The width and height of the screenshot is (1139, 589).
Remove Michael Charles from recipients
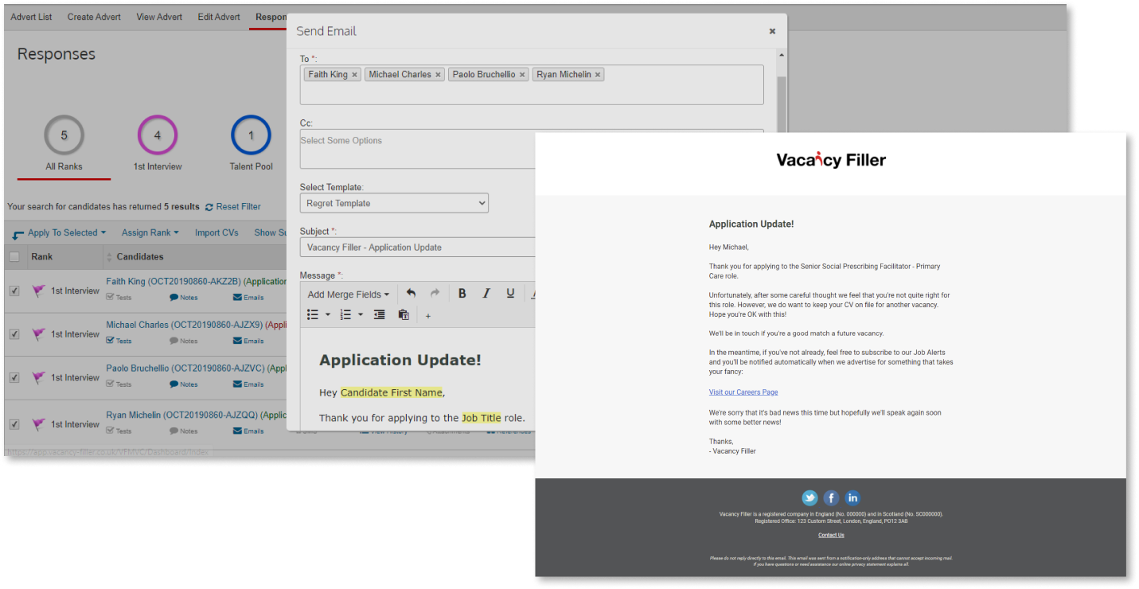pos(438,75)
